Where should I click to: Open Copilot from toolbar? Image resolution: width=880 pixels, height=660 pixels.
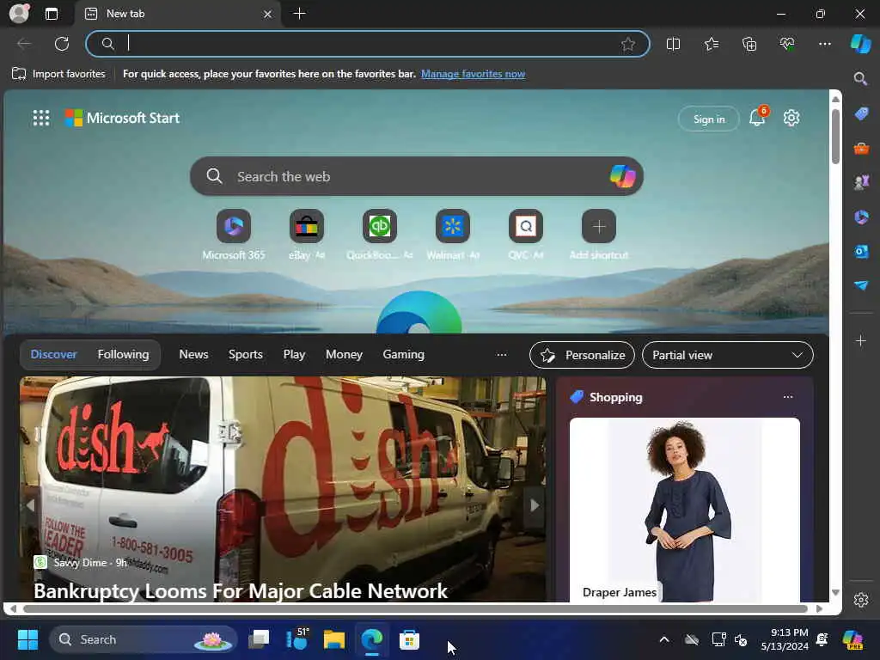tap(860, 44)
